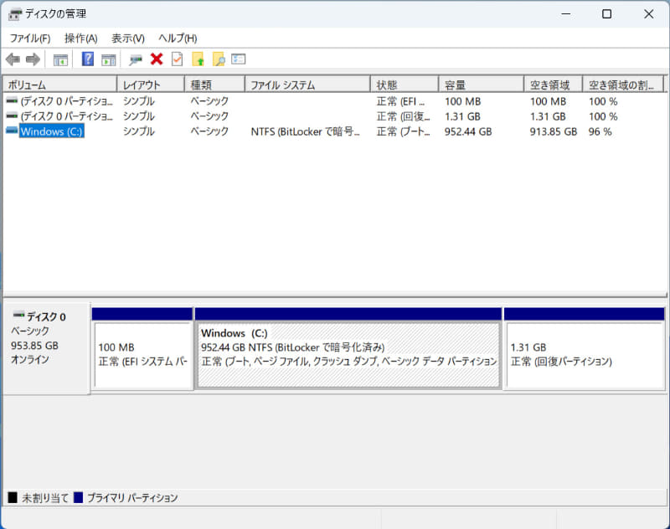Click the folder with green up arrow icon
Image resolution: width=670 pixels, height=529 pixels.
click(x=198, y=59)
